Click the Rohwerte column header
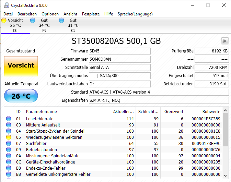The width and height of the screenshot is (231, 182). pyautogui.click(x=204, y=111)
